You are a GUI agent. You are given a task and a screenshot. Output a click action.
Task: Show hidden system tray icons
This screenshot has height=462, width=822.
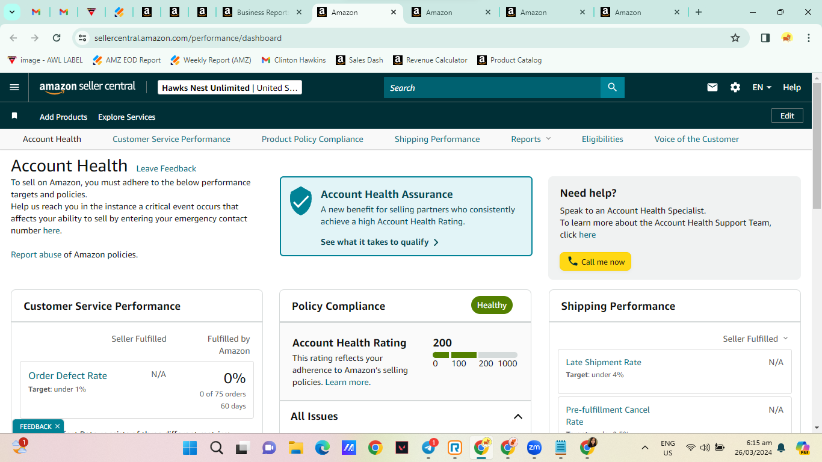pos(645,448)
